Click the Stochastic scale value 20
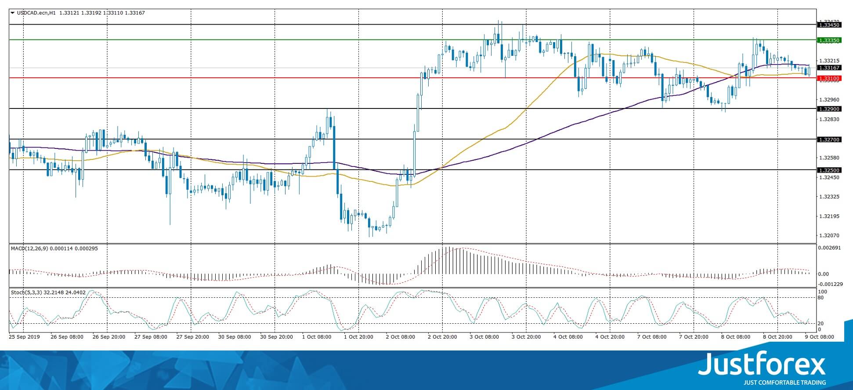 click(821, 324)
